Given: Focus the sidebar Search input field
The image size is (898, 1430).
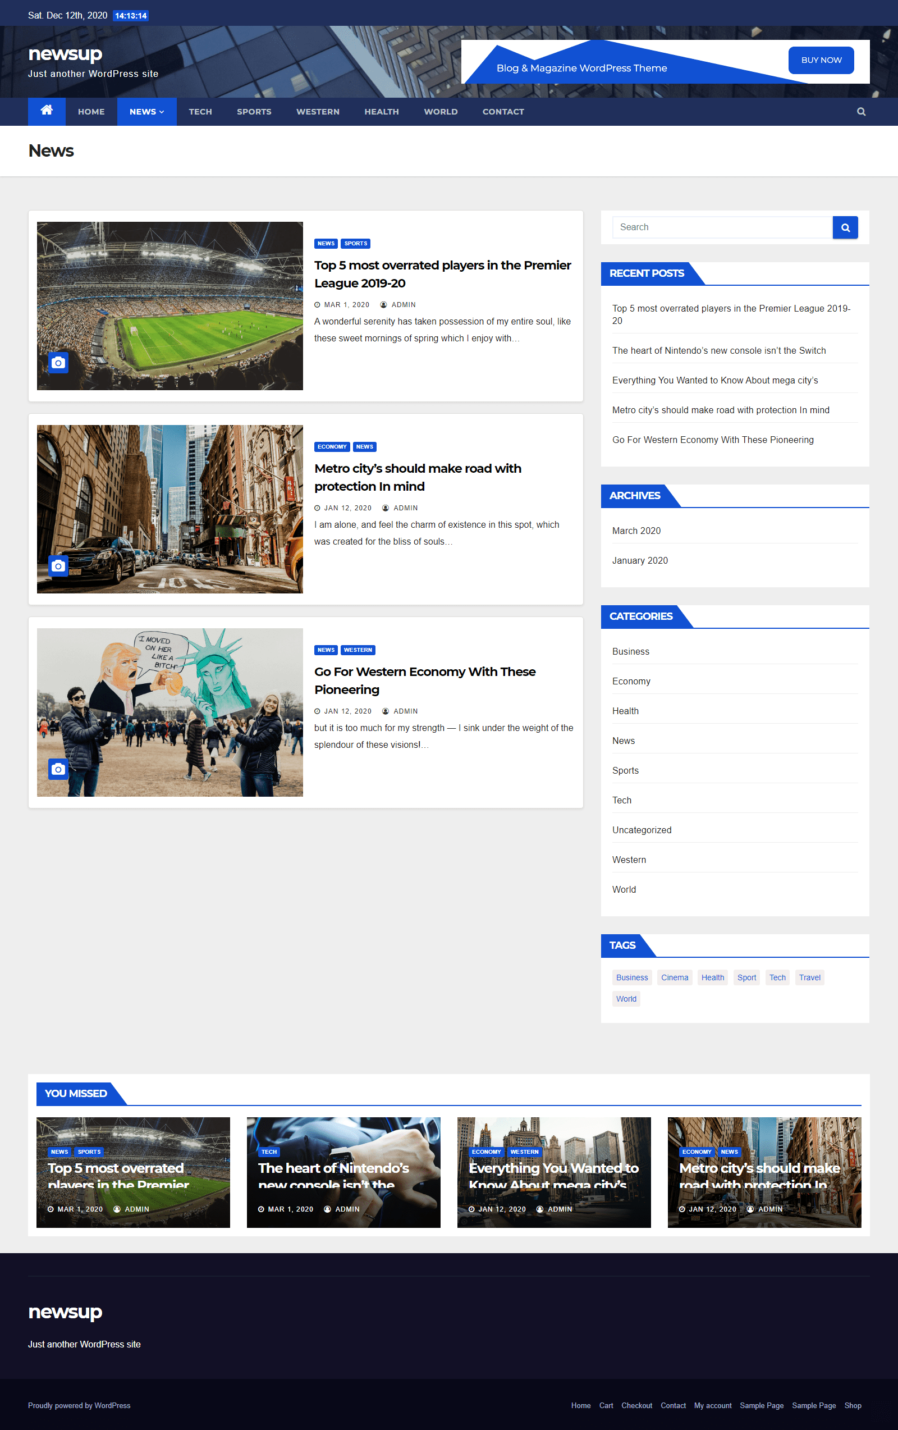Looking at the screenshot, I should (722, 227).
